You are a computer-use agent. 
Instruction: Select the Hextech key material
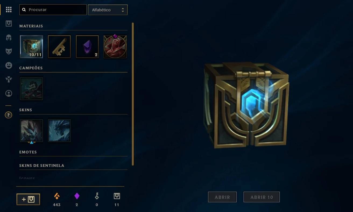point(59,47)
